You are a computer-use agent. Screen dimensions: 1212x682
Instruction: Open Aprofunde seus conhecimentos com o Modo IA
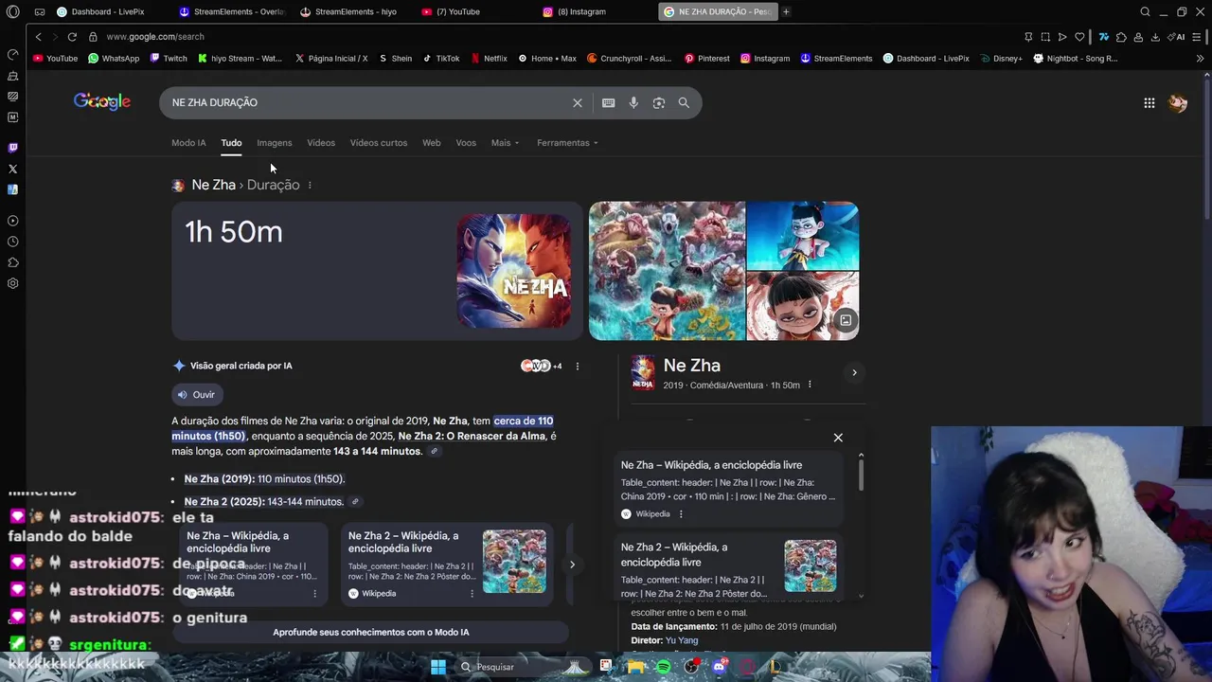pos(370,632)
